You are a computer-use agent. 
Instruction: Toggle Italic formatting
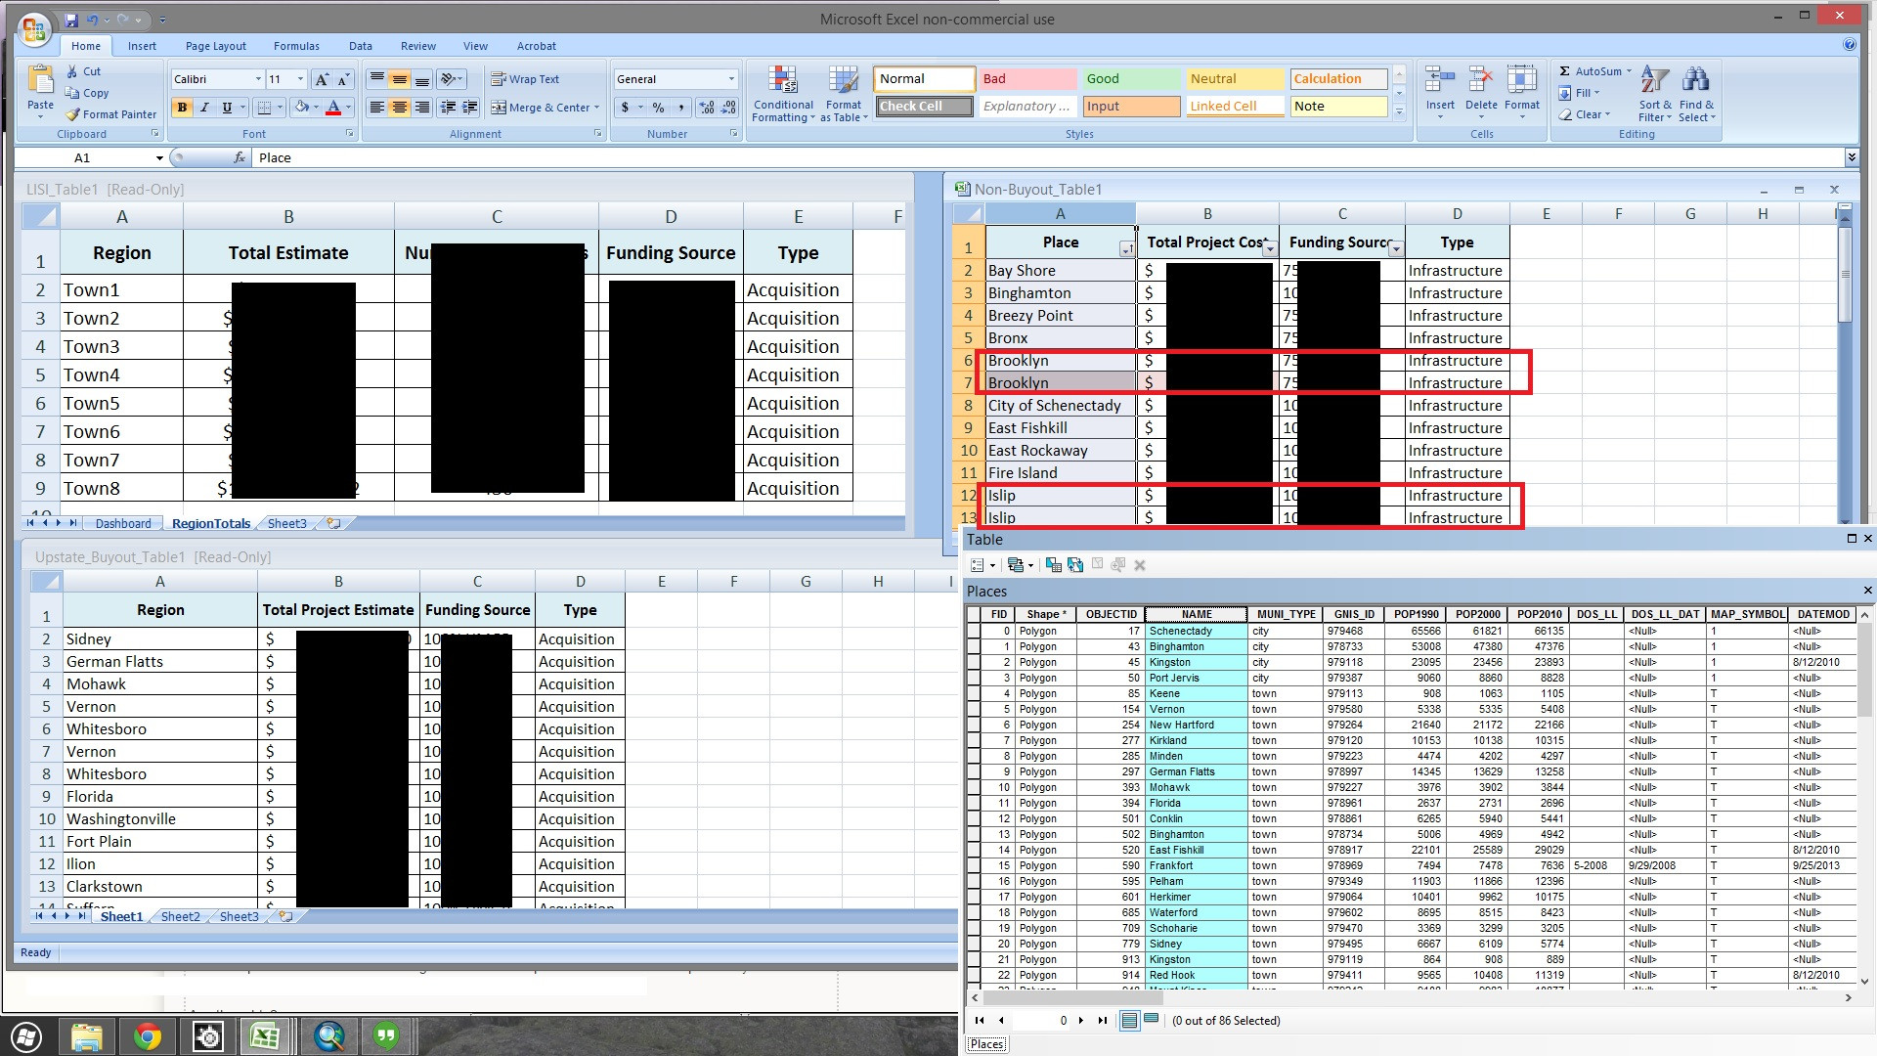click(x=204, y=108)
